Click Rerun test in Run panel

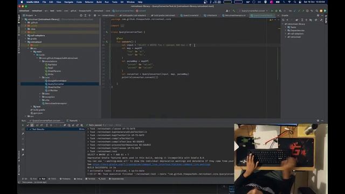coord(23,125)
